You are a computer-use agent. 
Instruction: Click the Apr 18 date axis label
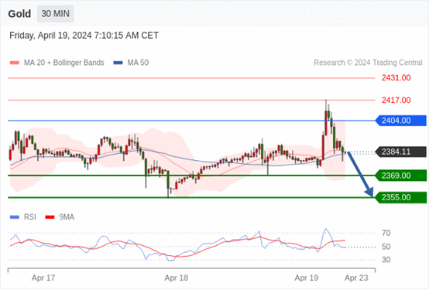click(177, 278)
